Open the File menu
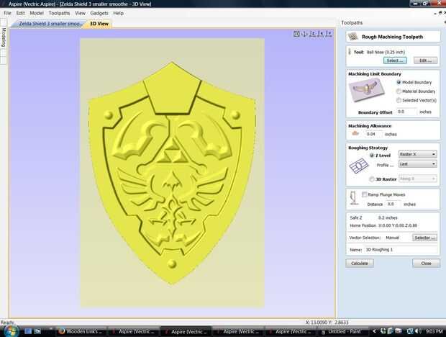This screenshot has height=337, width=446. click(x=7, y=13)
